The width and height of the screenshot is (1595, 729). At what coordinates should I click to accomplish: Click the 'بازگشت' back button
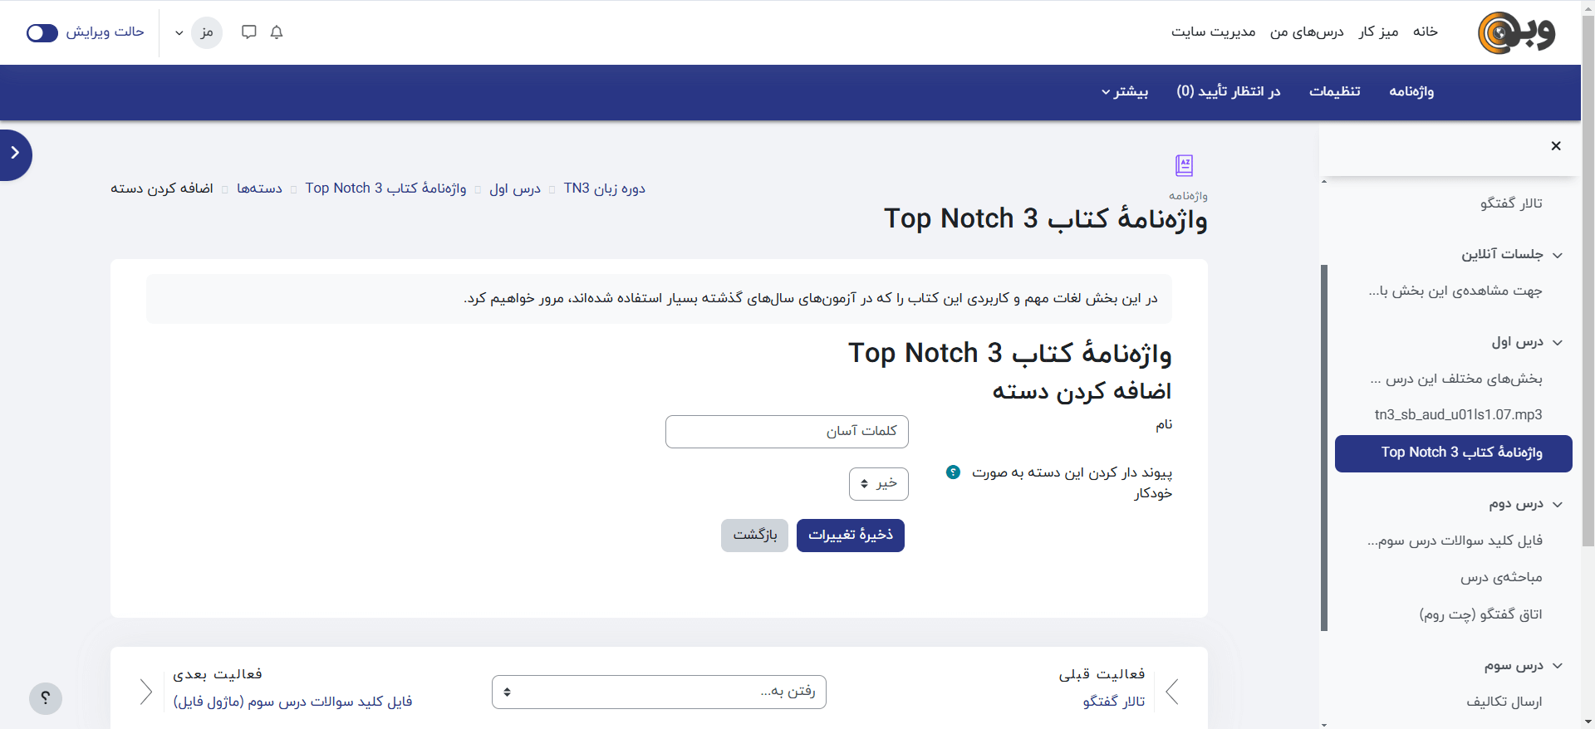point(754,536)
